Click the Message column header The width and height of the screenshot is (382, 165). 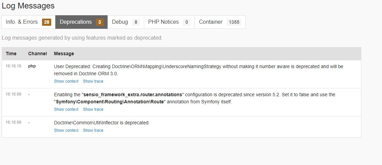64,54
